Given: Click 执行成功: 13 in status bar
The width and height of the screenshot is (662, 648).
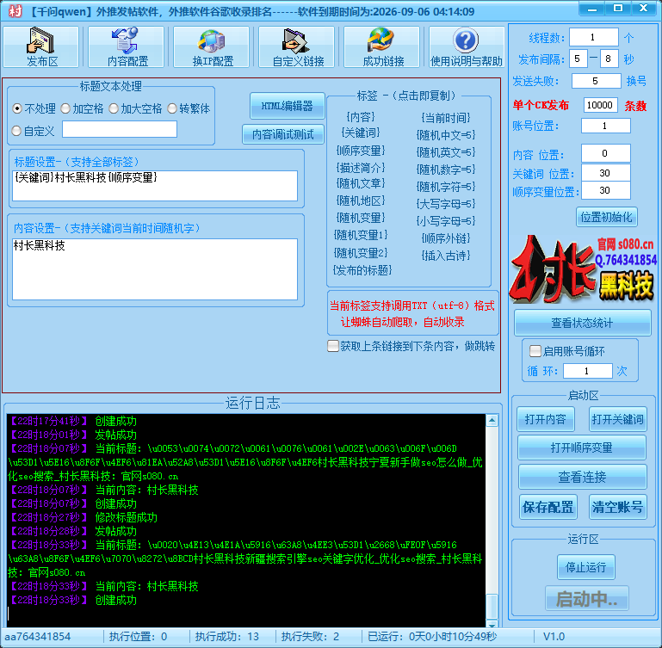Looking at the screenshot, I should tap(227, 637).
